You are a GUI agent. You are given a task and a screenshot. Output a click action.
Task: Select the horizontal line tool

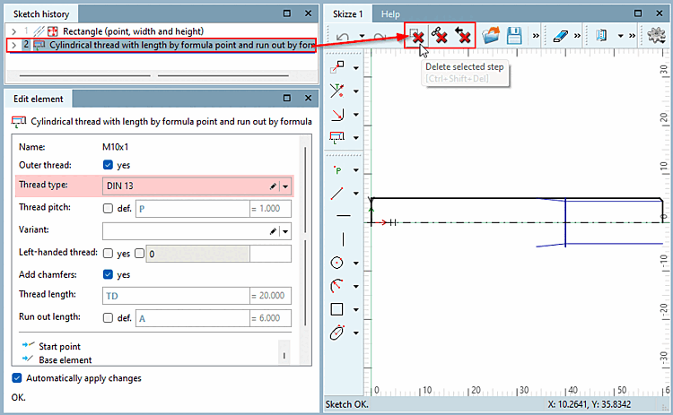(344, 216)
